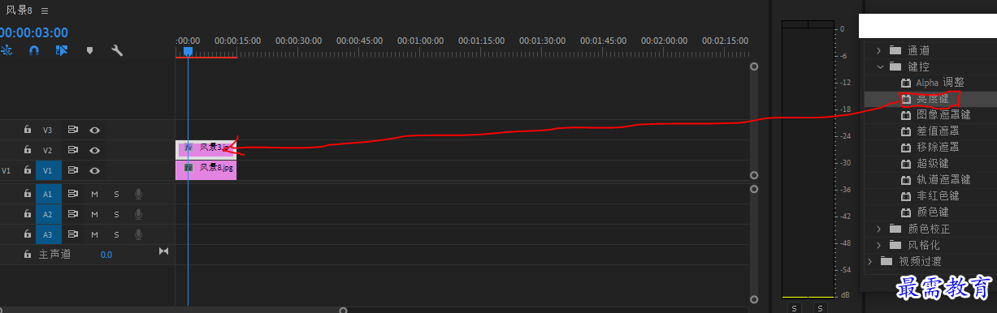Click master track output icon

163,251
